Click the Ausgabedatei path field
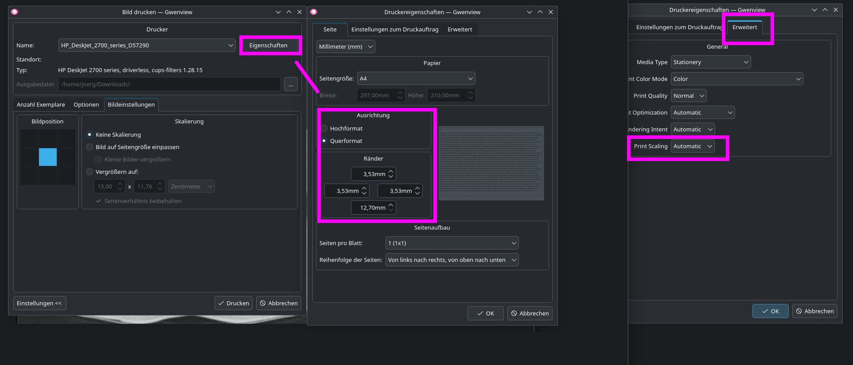853x365 pixels. coord(169,84)
